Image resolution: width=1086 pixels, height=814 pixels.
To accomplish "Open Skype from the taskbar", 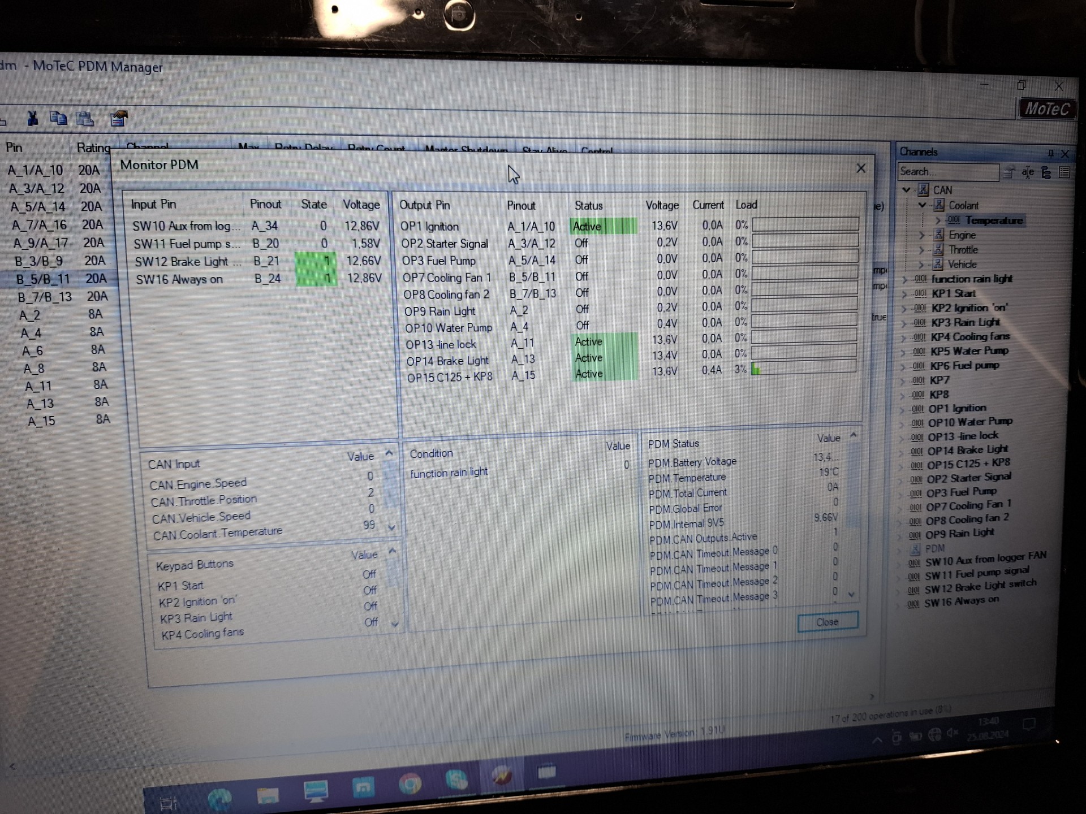I will point(456,780).
